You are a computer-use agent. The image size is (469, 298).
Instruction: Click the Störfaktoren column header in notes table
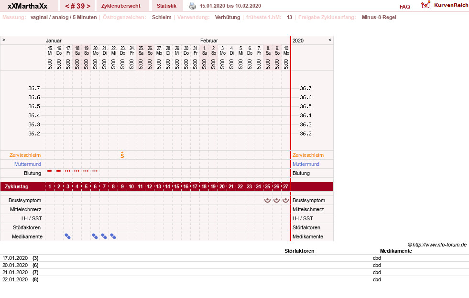pos(299,251)
